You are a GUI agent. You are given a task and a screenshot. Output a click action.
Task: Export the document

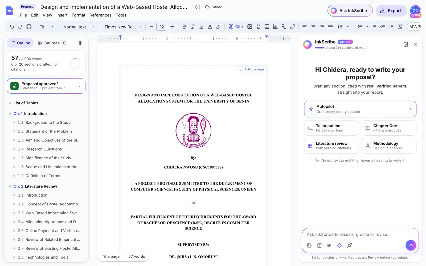[391, 11]
